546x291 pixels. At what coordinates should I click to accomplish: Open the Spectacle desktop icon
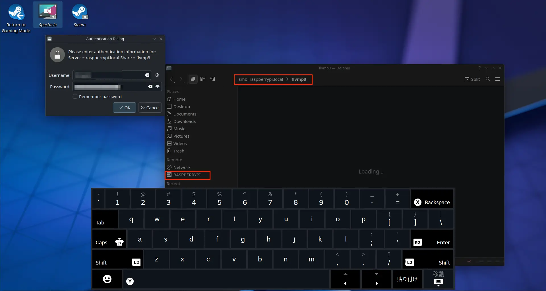coord(48,15)
